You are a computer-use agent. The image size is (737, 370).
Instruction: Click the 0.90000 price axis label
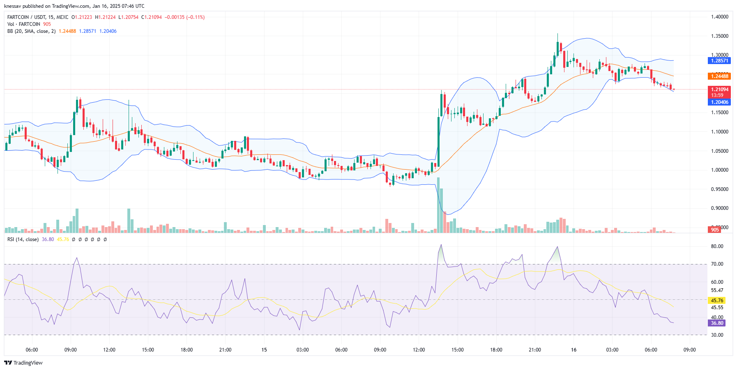720,208
